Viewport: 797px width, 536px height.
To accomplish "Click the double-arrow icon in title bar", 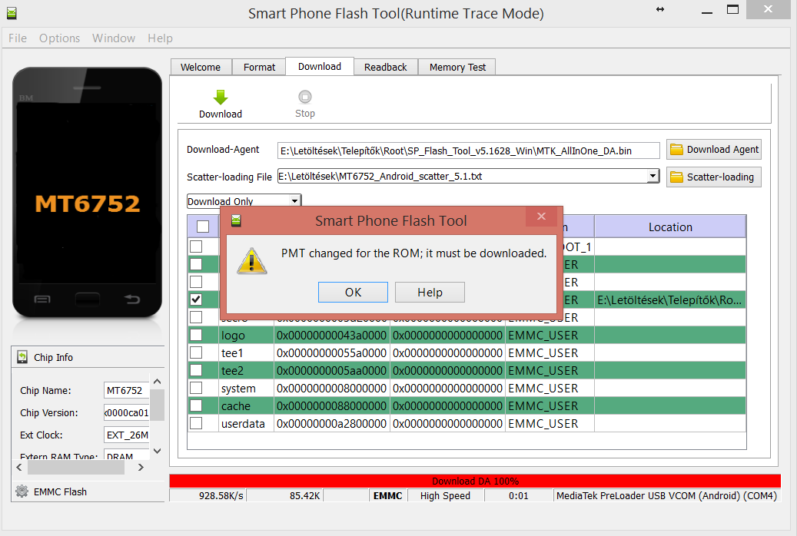I will click(660, 9).
